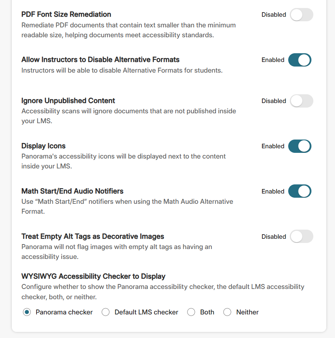
Task: Disable Allow Instructors to Disable Alternative Formats
Action: [300, 60]
